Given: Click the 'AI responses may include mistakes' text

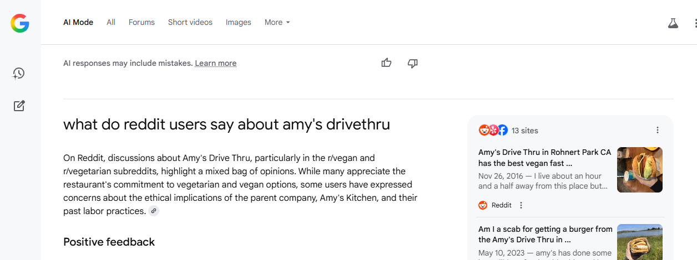Looking at the screenshot, I should click(x=128, y=63).
